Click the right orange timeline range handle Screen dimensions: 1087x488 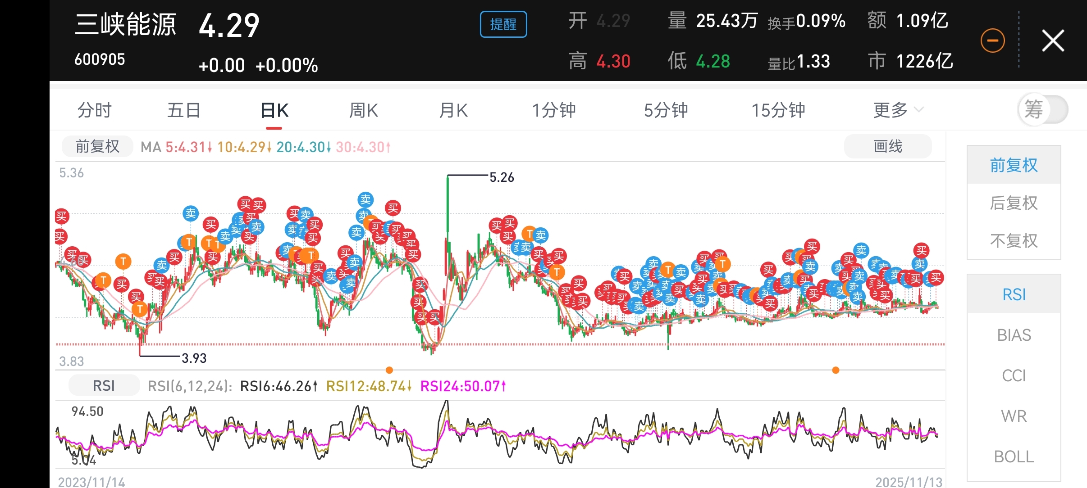(836, 370)
